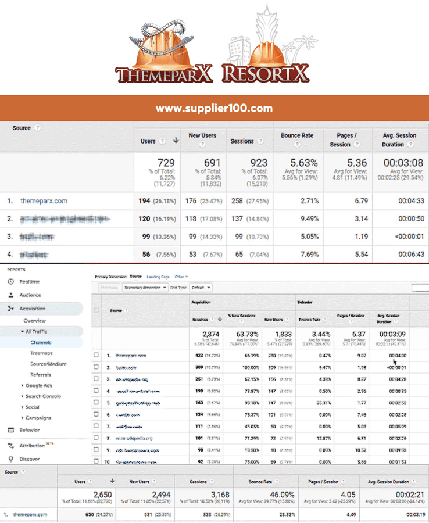The height and width of the screenshot is (523, 429).
Task: Click the sort arrow next to Users in the bottom table
Action: click(112, 481)
